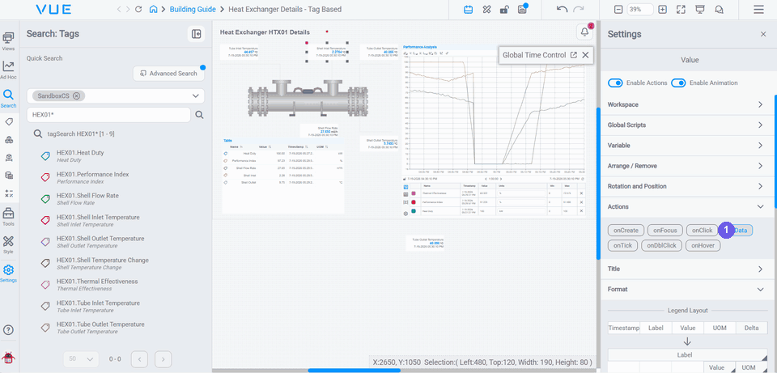The height and width of the screenshot is (373, 777).
Task: Undo the last change
Action: click(x=562, y=10)
